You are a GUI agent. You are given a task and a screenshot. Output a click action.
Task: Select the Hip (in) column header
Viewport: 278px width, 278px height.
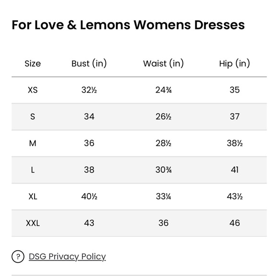tap(234, 63)
